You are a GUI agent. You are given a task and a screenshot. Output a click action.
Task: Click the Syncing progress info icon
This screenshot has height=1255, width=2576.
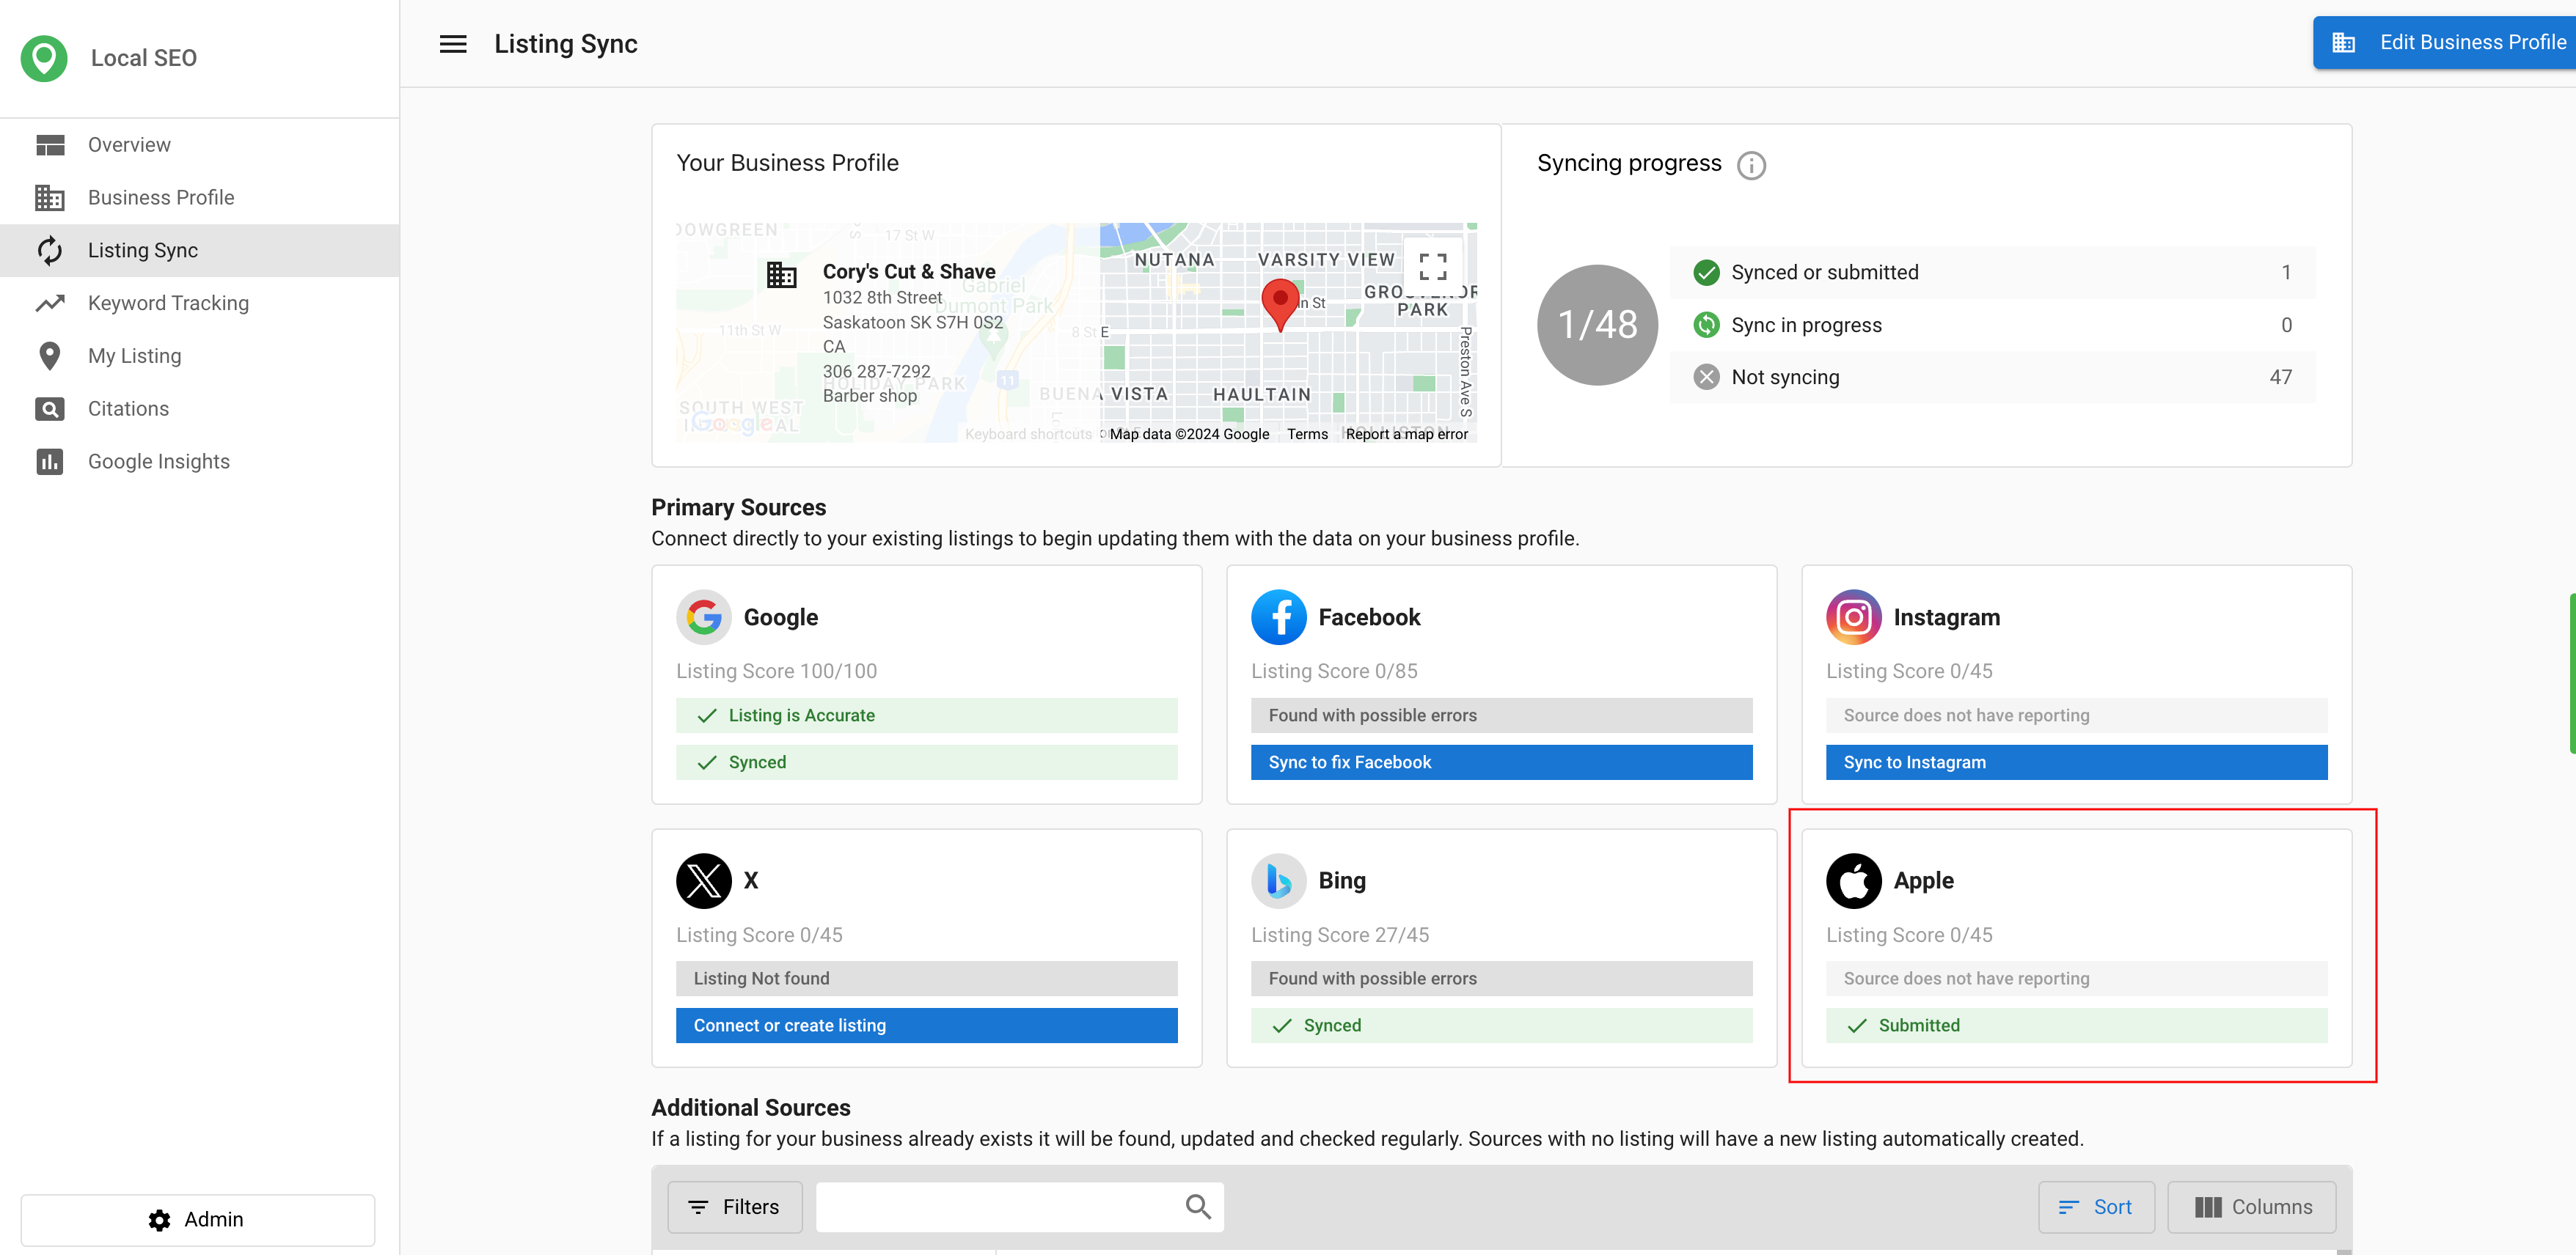(x=1751, y=165)
